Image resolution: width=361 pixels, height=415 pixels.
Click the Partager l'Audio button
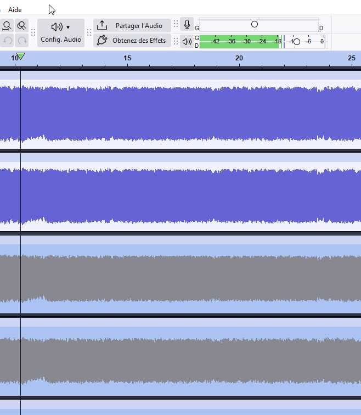(x=132, y=26)
